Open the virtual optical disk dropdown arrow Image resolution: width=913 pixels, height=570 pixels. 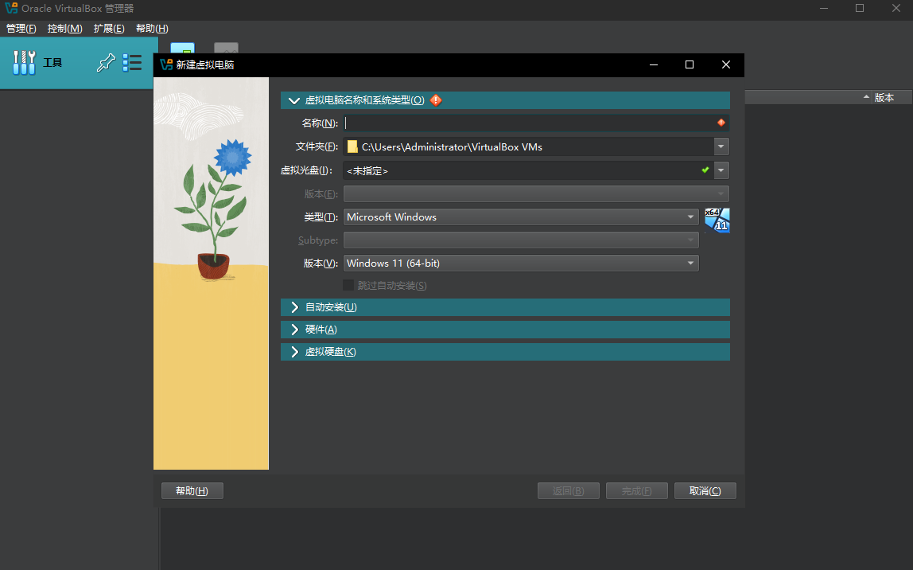[721, 170]
